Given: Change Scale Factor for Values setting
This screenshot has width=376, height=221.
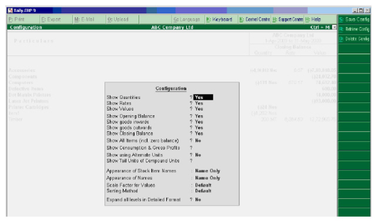Looking at the screenshot, I should (x=203, y=185).
